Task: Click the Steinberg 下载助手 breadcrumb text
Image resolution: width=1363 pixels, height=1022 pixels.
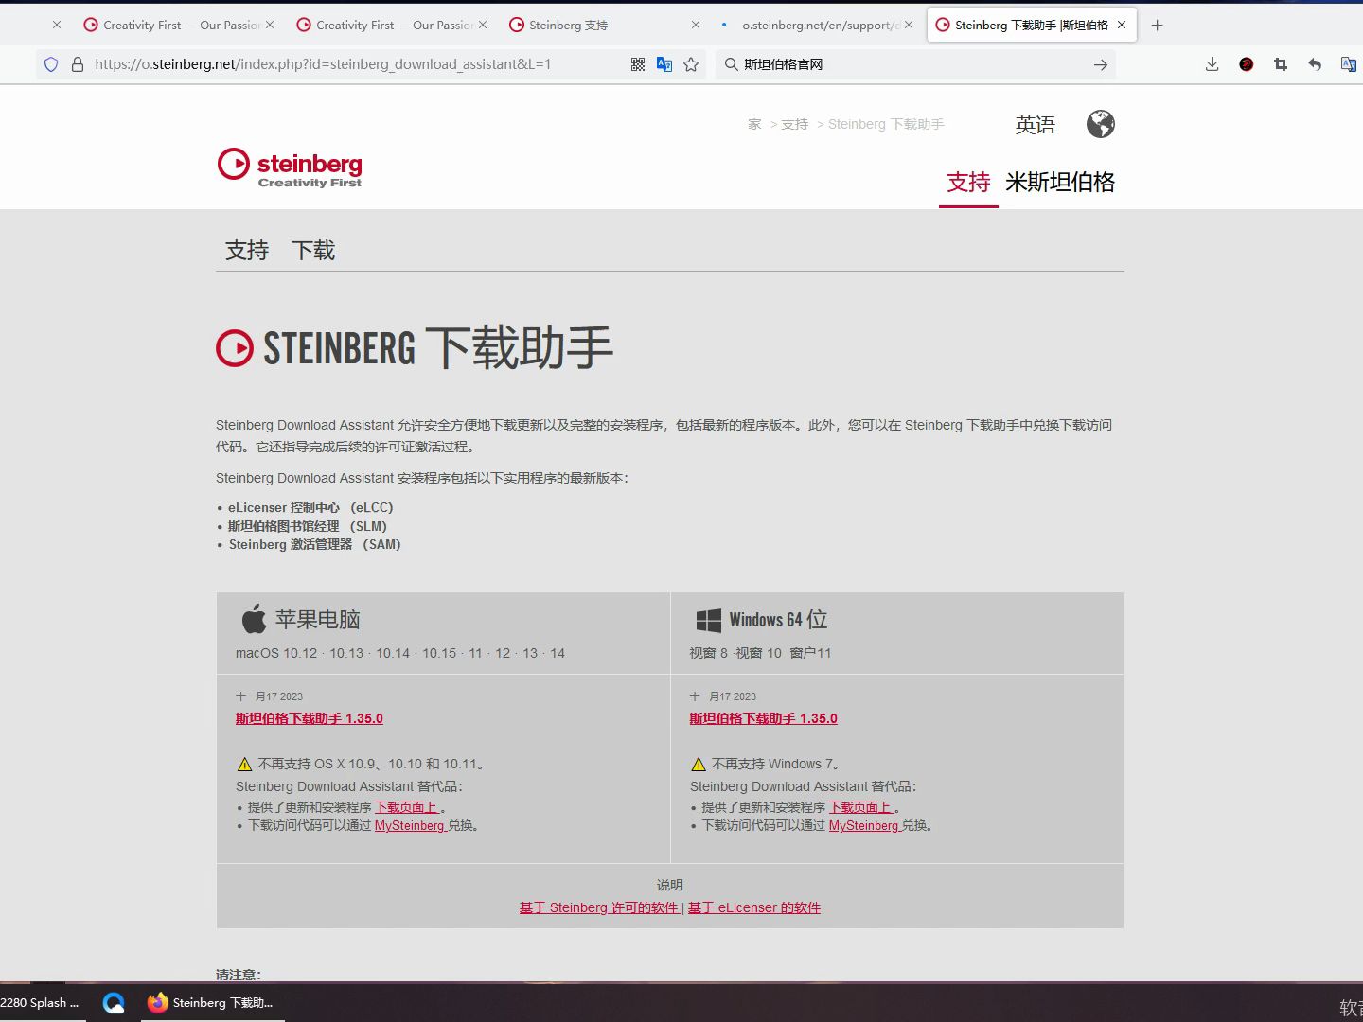Action: click(x=886, y=124)
